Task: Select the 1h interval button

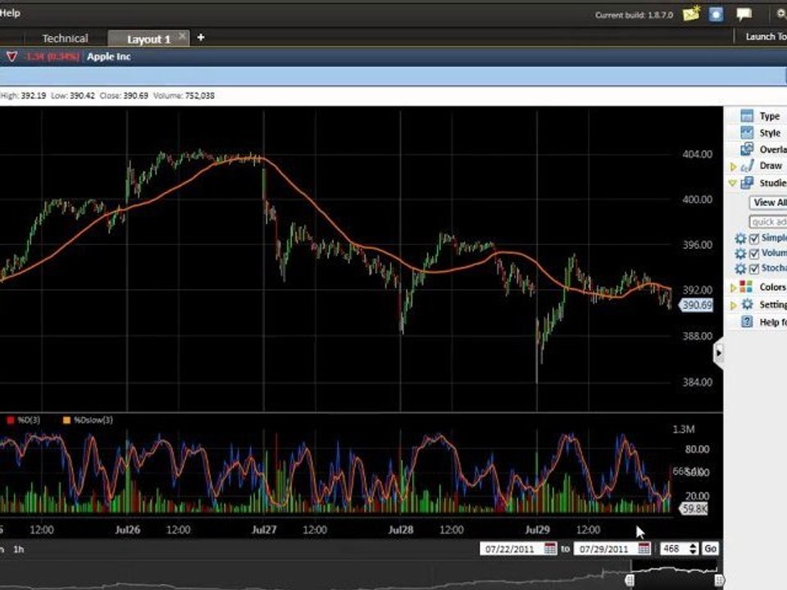Action: [19, 549]
